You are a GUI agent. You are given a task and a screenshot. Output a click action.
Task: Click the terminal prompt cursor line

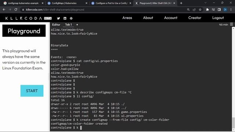point(66,128)
